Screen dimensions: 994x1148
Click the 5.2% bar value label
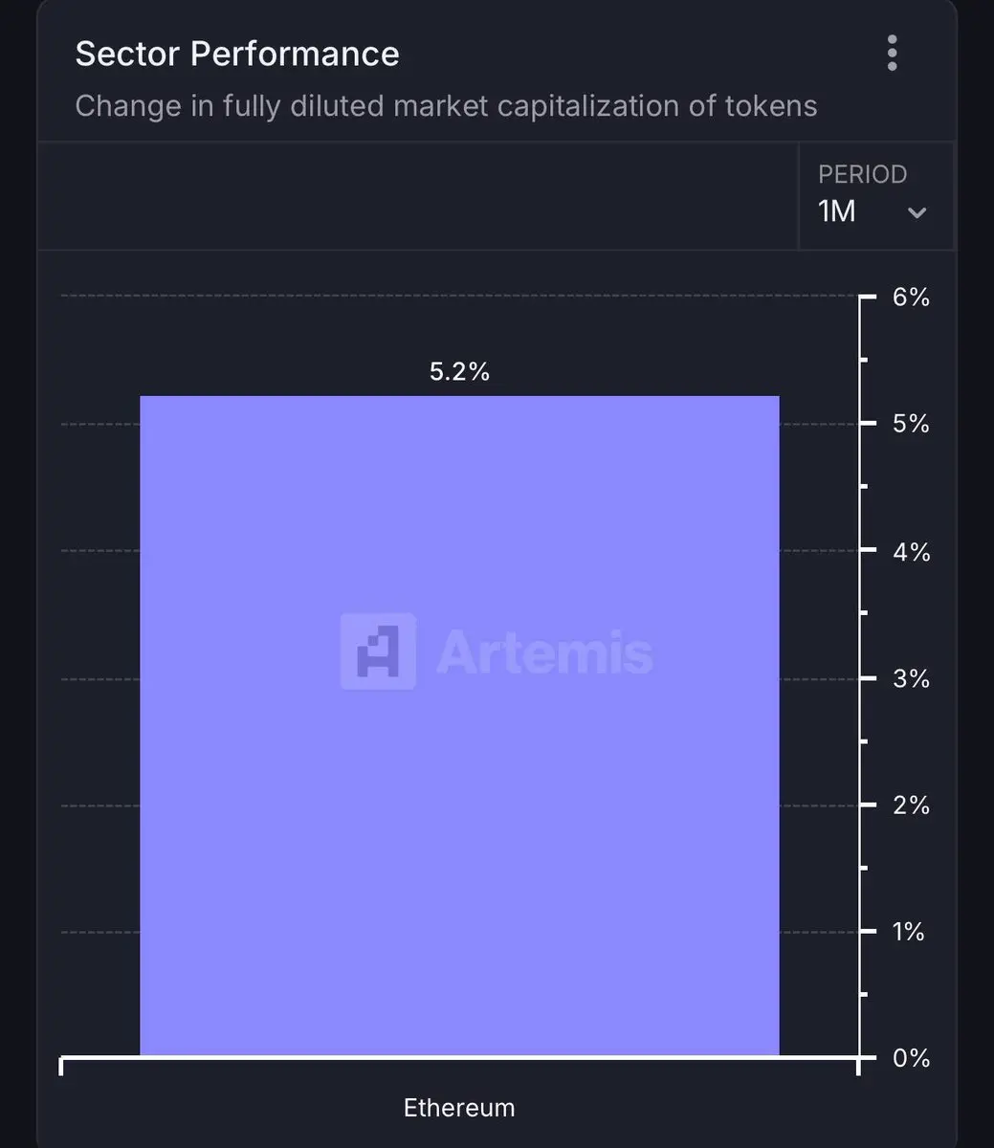coord(459,371)
